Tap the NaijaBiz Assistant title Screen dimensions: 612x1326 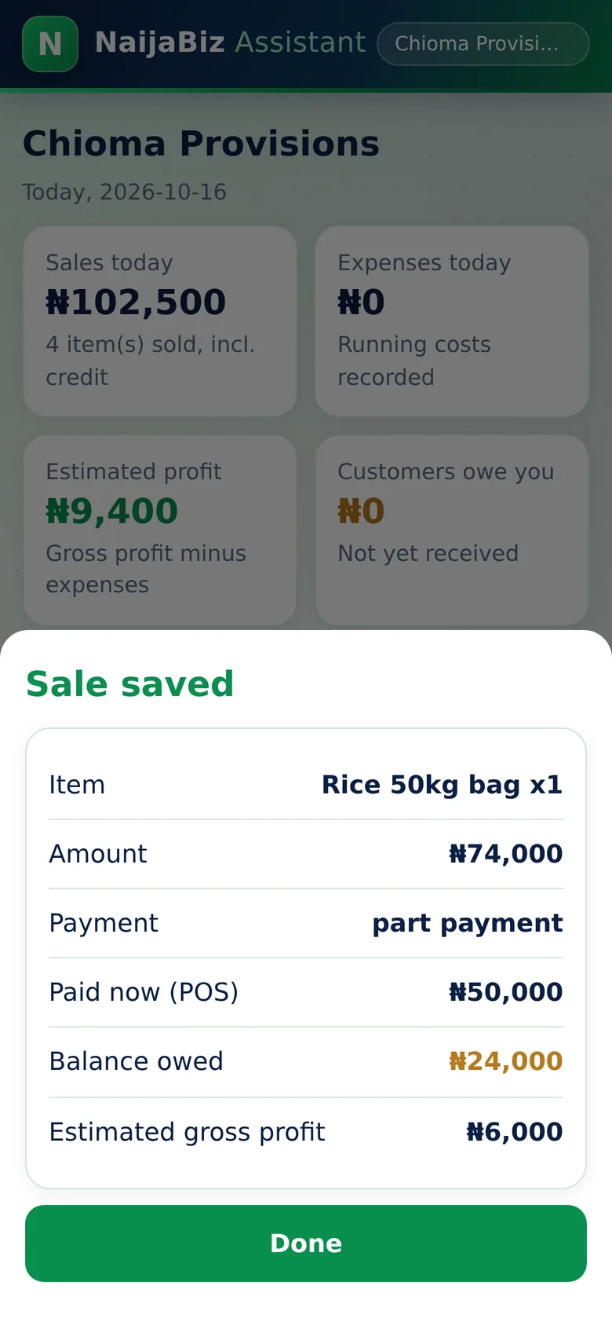click(x=230, y=42)
